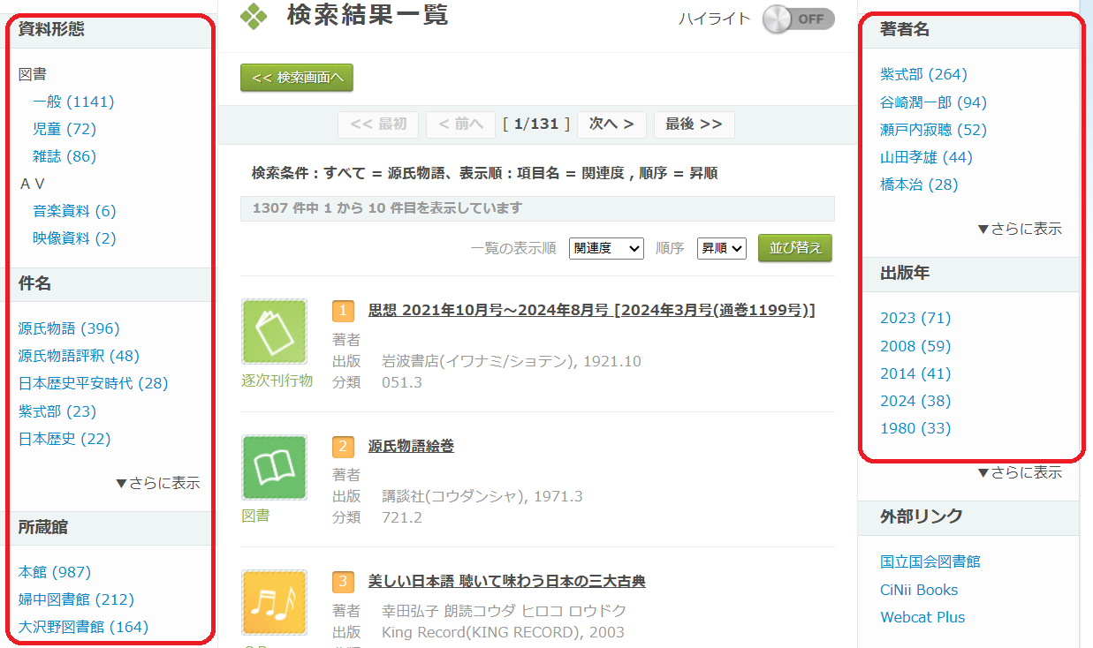Go back via << 検索画面へ button
1093x648 pixels.
click(x=297, y=78)
